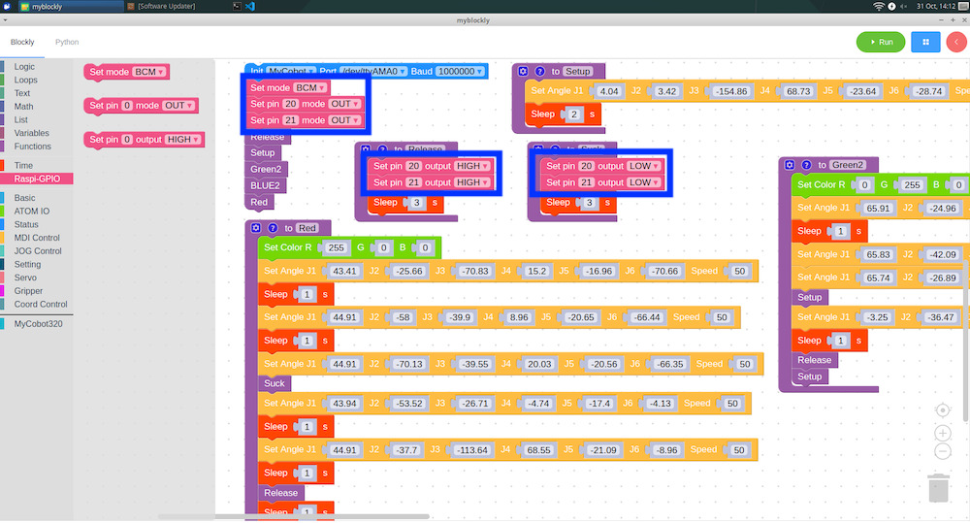970x523 pixels.
Task: Click the R value 255 field in Set Color
Action: [336, 247]
